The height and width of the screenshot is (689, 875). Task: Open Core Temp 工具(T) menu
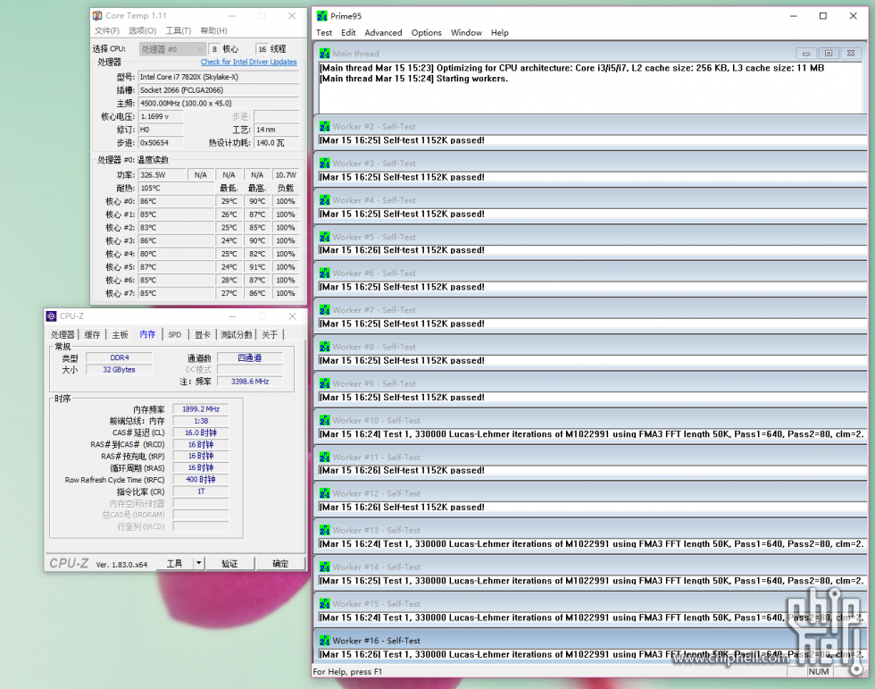point(178,30)
